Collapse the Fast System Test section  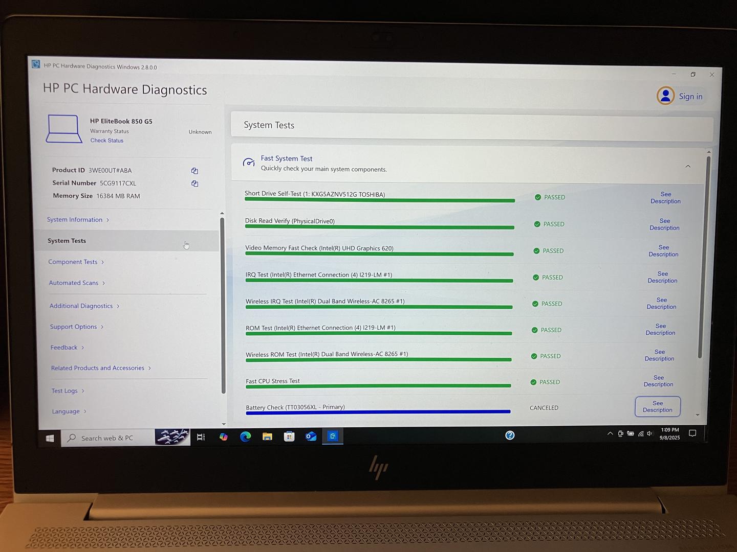click(688, 166)
